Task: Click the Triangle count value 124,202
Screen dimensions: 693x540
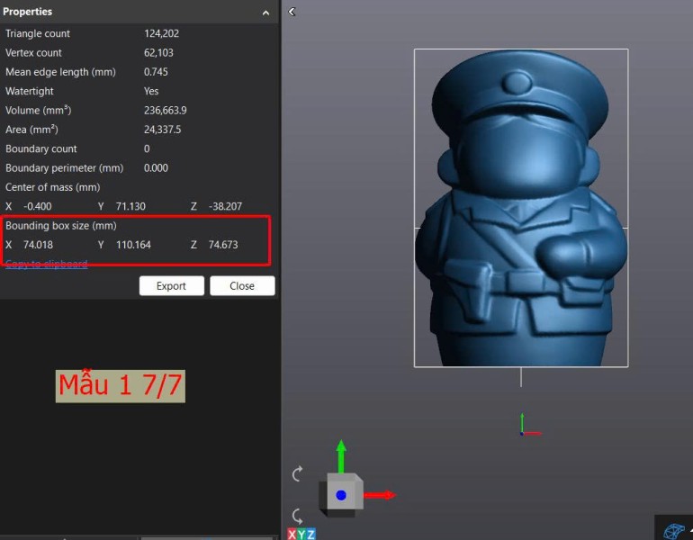Action: pyautogui.click(x=161, y=33)
